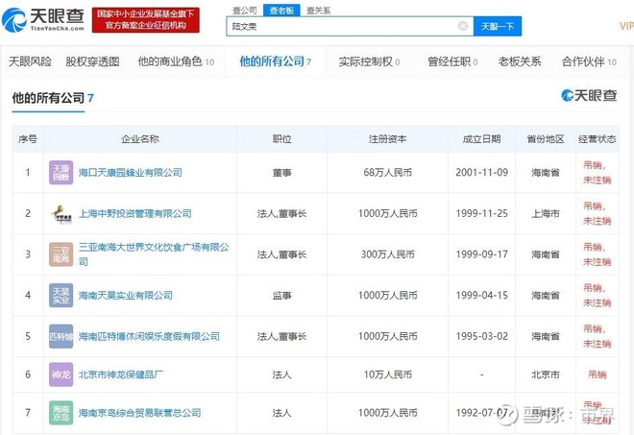Open the 三亚南海大世界文化饮食广场有限公司 link
The width and height of the screenshot is (634, 435).
[x=154, y=254]
